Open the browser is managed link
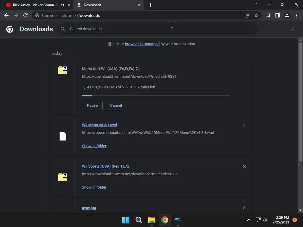The width and height of the screenshot is (303, 227). [x=142, y=44]
